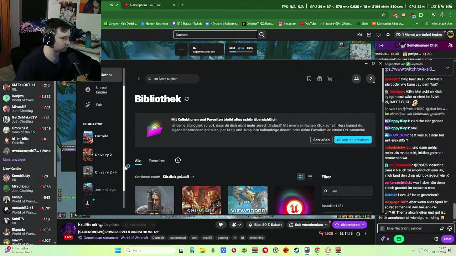Open the Windows Start menu

coord(118,250)
